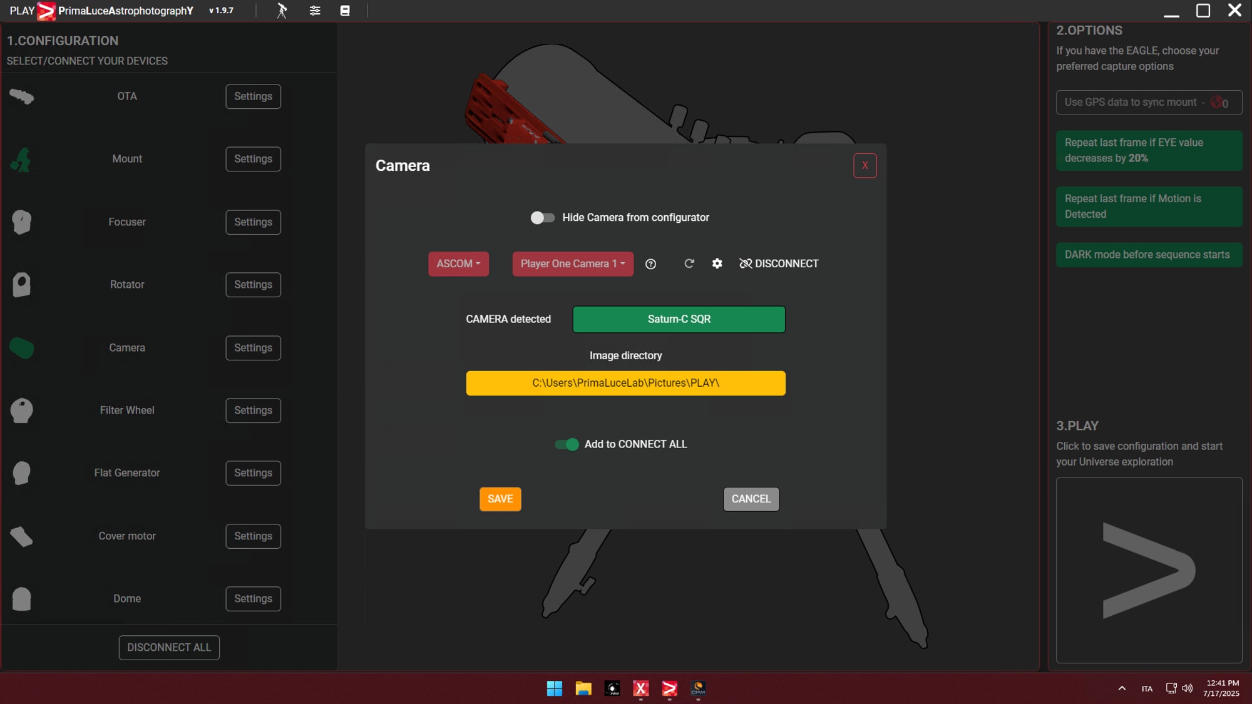Click CANCEL in Camera dialog
The height and width of the screenshot is (704, 1252).
coord(751,499)
